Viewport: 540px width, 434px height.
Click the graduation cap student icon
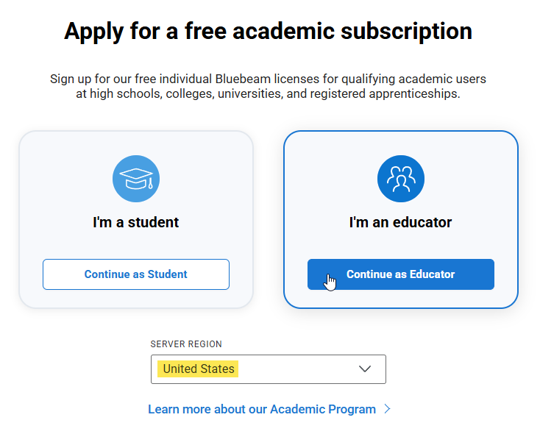click(136, 179)
